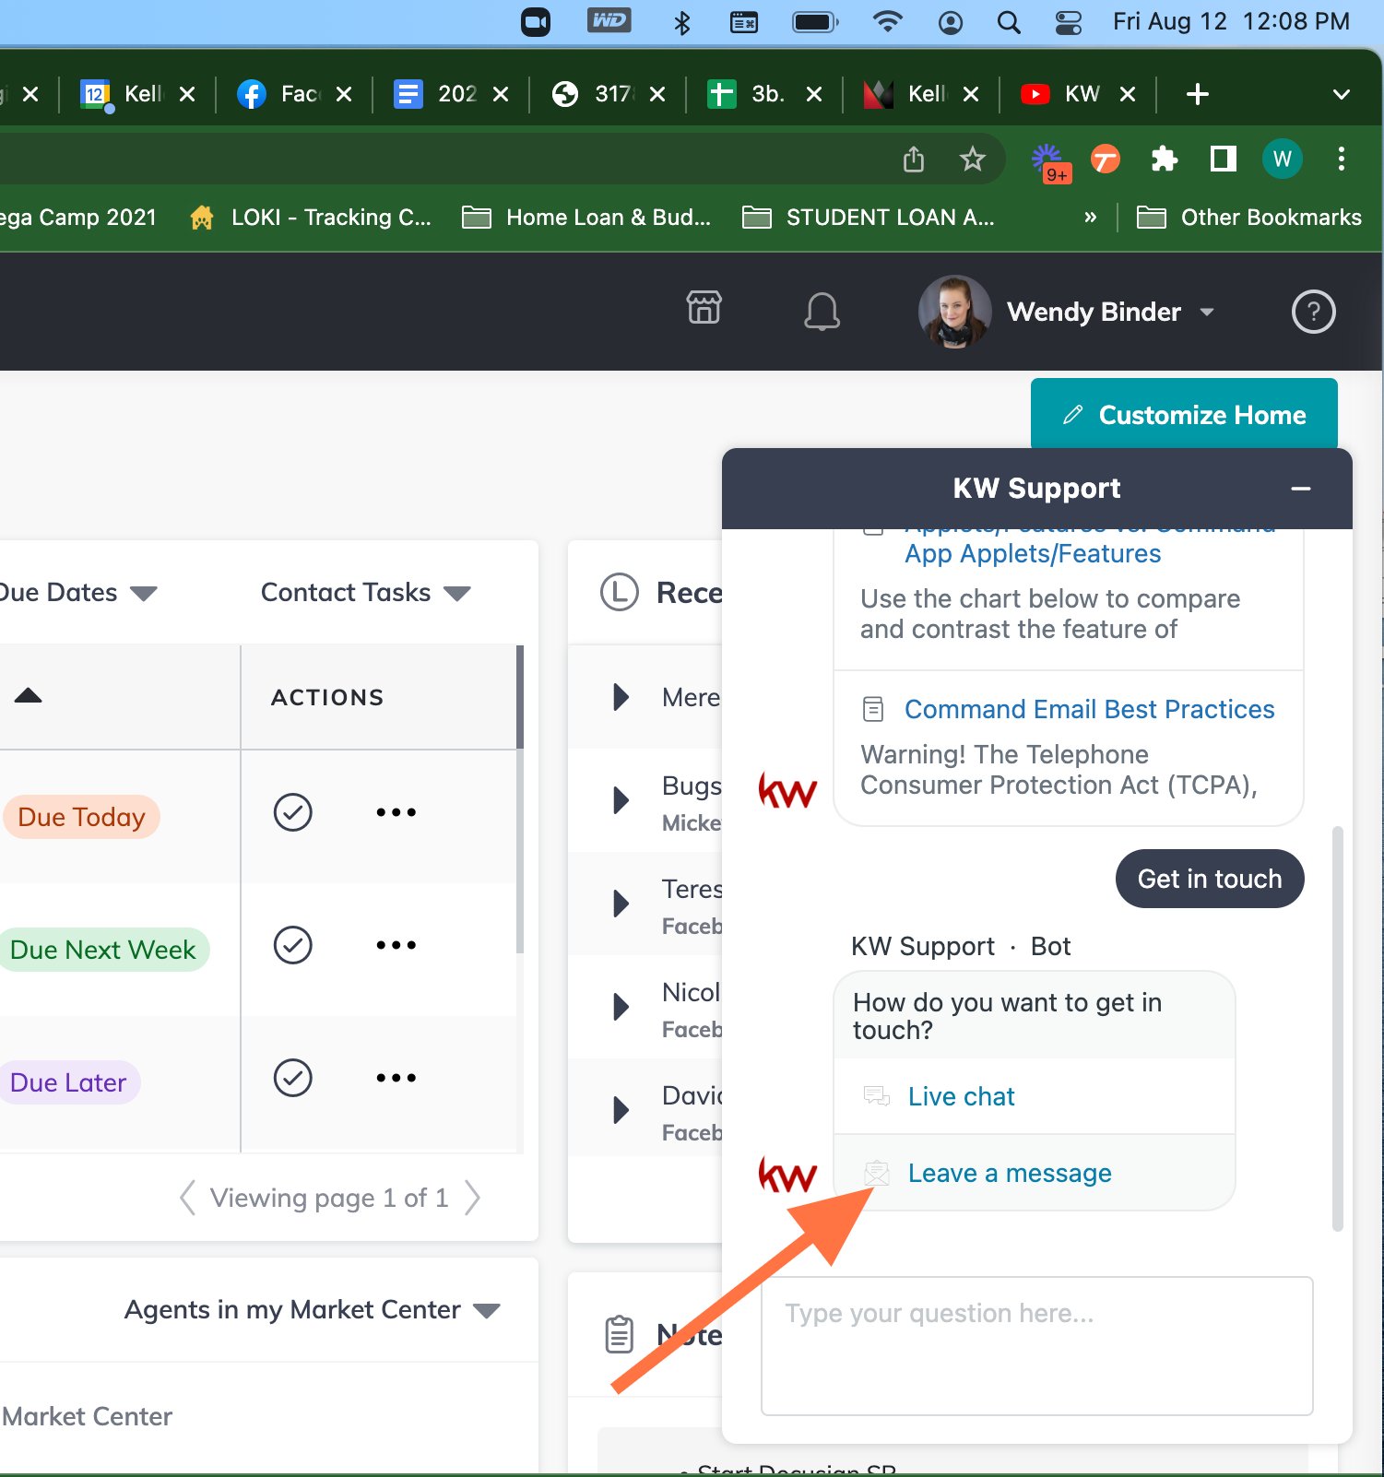
Task: Bookmark this page with the star icon
Action: click(x=972, y=160)
